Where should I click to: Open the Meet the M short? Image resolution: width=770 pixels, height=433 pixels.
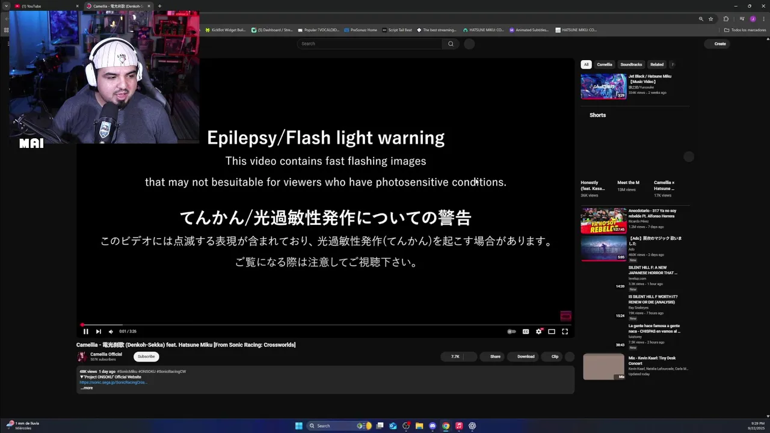pos(628,182)
